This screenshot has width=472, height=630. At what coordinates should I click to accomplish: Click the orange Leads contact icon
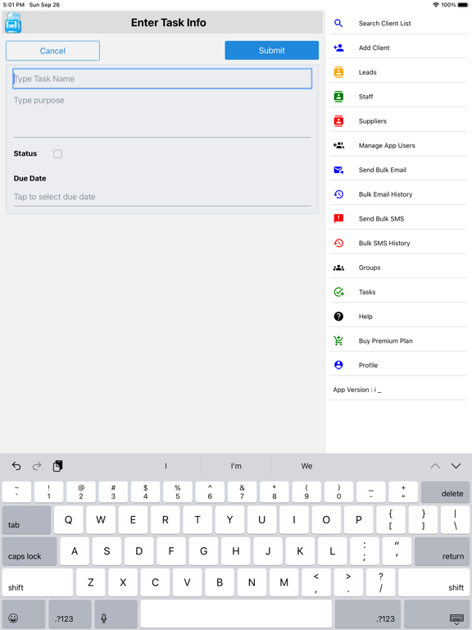[x=338, y=72]
